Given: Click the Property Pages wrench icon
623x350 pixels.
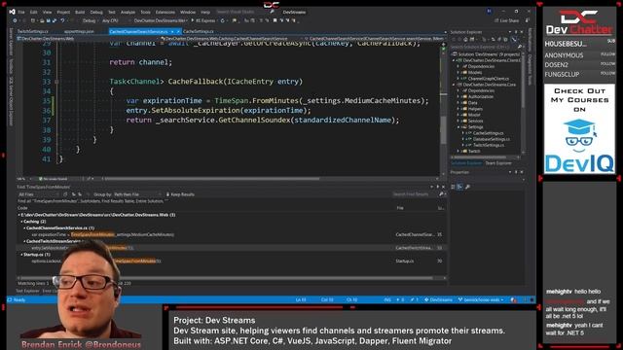Looking at the screenshot, I should tap(467, 187).
